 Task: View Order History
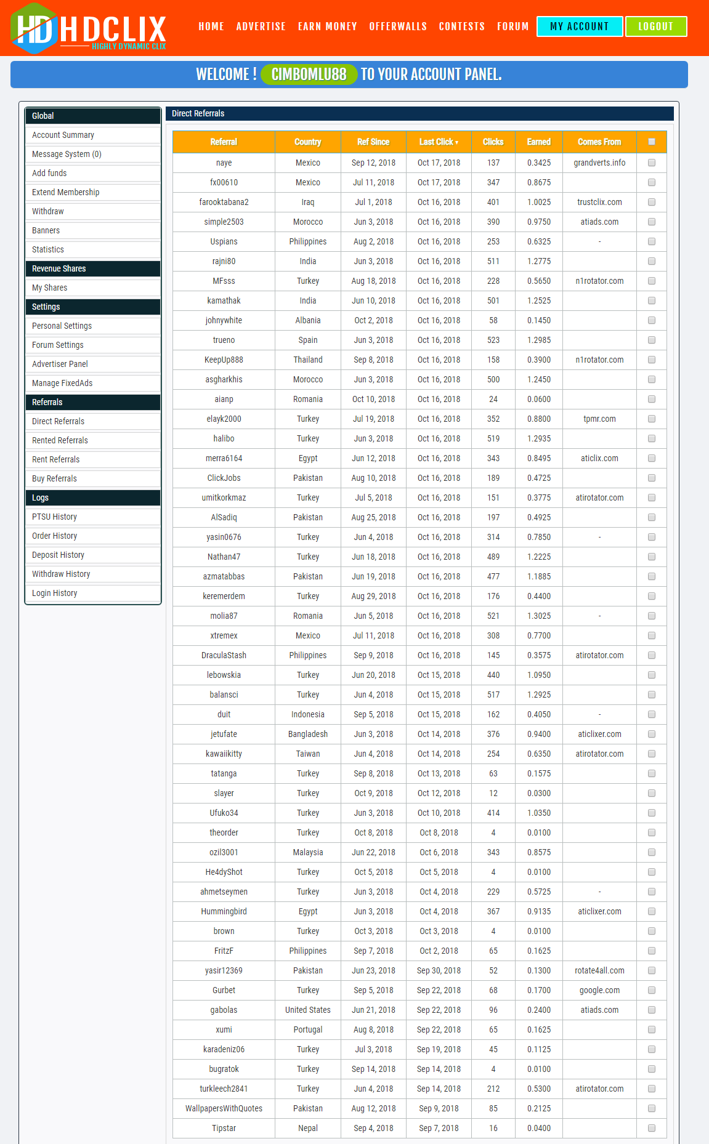(x=93, y=536)
